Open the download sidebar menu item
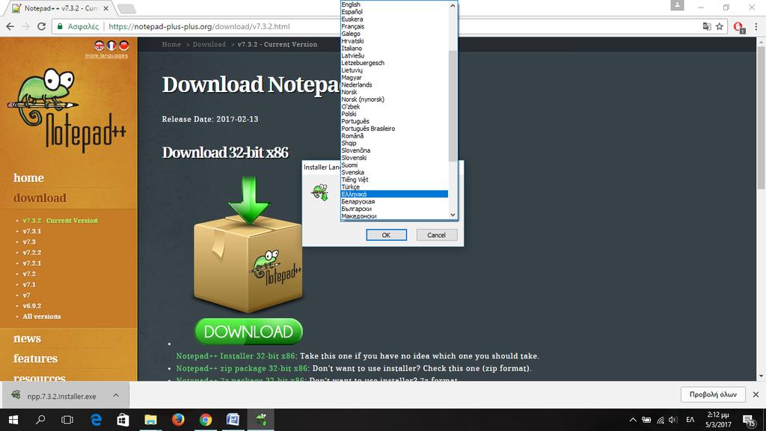The width and height of the screenshot is (766, 431). (40, 198)
